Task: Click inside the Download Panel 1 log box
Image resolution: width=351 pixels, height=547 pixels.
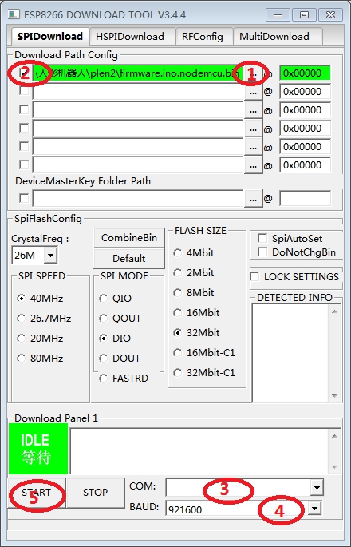Action: pyautogui.click(x=199, y=450)
